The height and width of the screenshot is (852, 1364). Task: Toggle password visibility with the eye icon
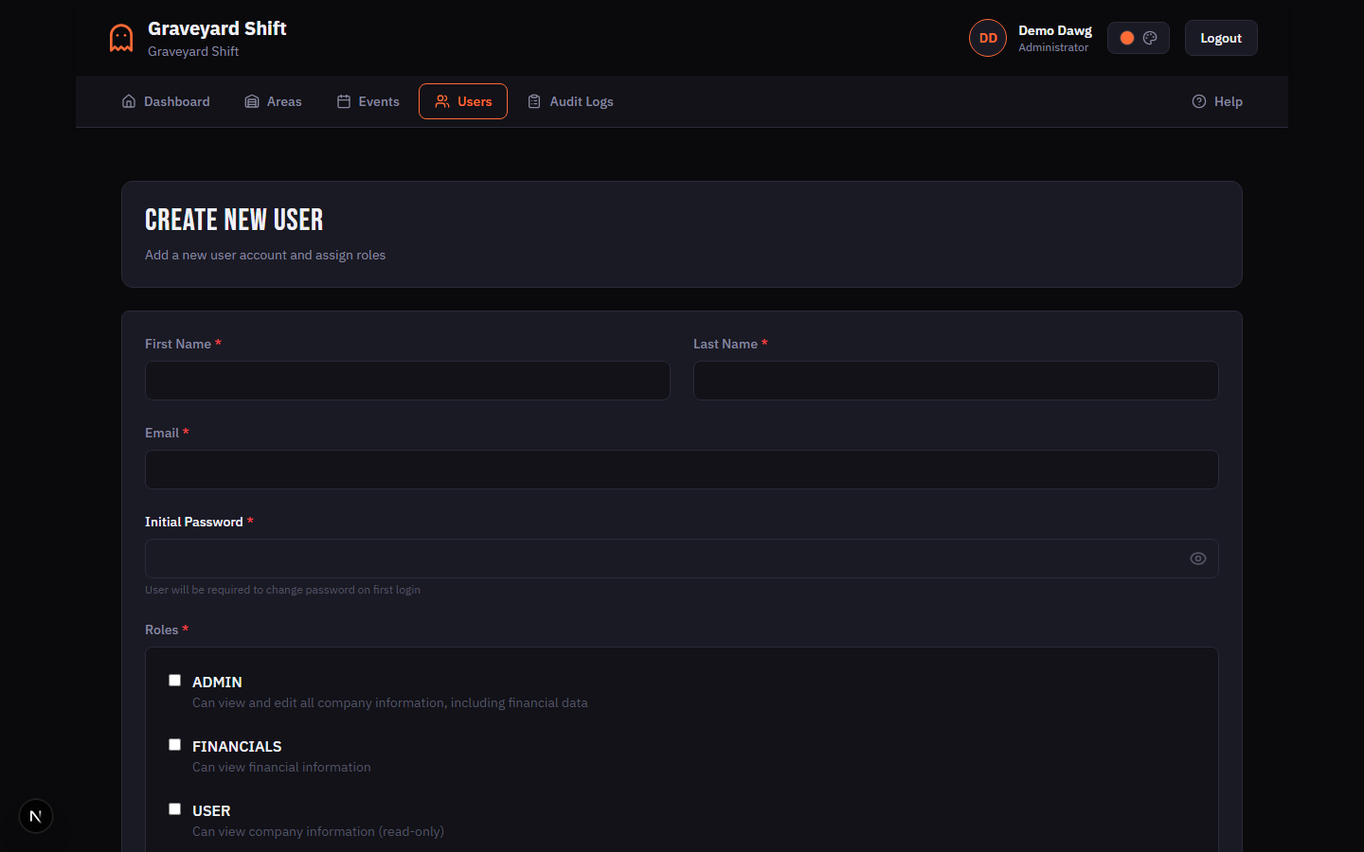1197,559
